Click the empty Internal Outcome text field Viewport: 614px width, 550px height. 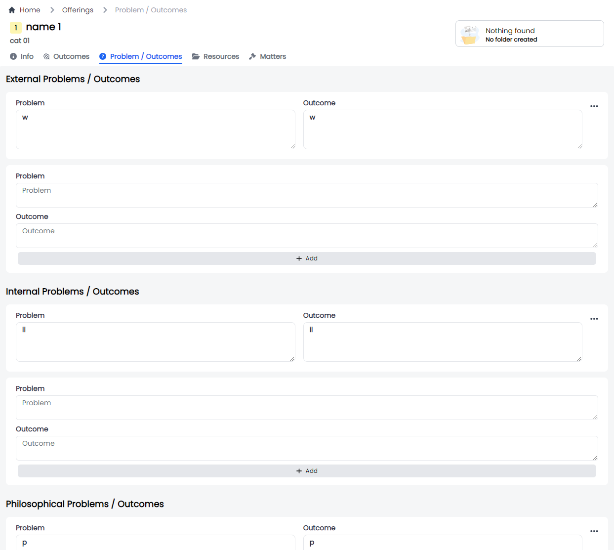click(307, 448)
